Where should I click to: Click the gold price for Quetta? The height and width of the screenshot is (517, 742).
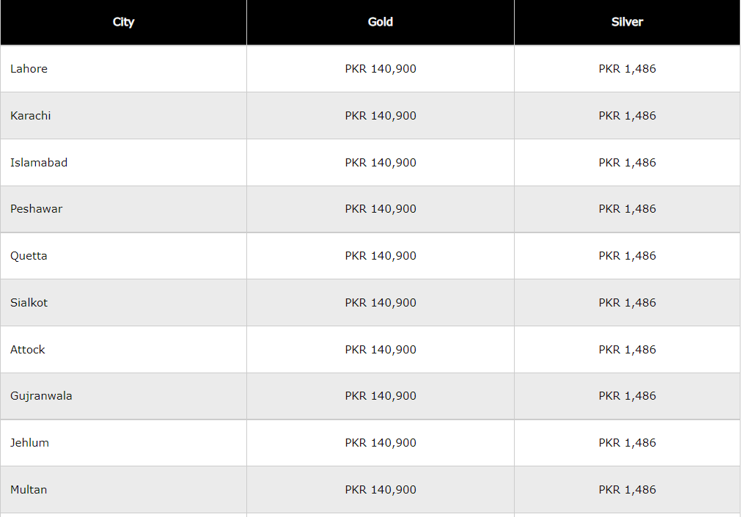(x=381, y=256)
